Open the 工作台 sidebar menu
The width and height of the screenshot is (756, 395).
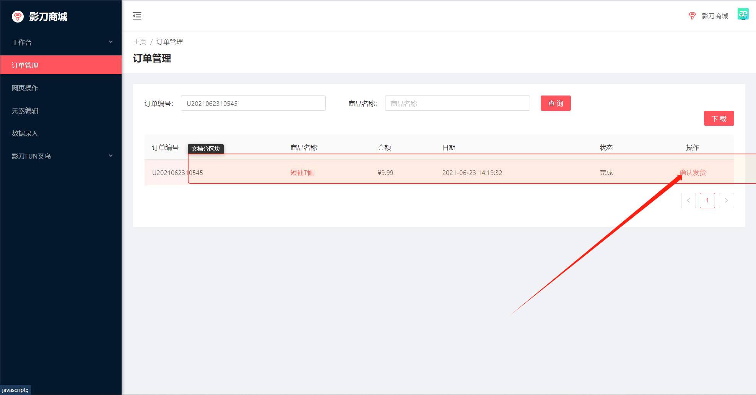click(61, 42)
